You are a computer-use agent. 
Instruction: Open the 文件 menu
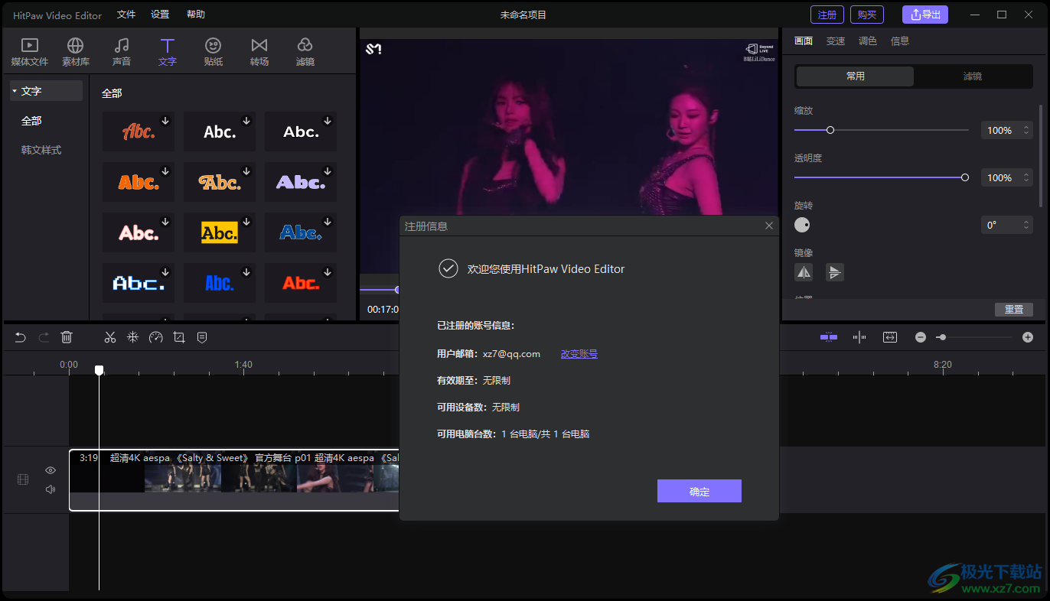click(x=126, y=15)
